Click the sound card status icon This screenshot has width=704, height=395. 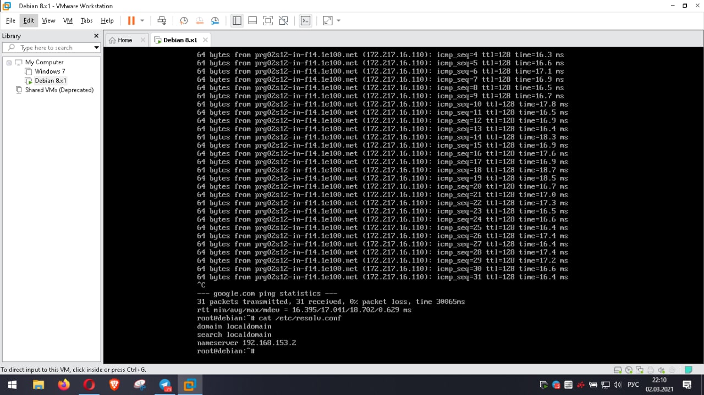tap(661, 370)
